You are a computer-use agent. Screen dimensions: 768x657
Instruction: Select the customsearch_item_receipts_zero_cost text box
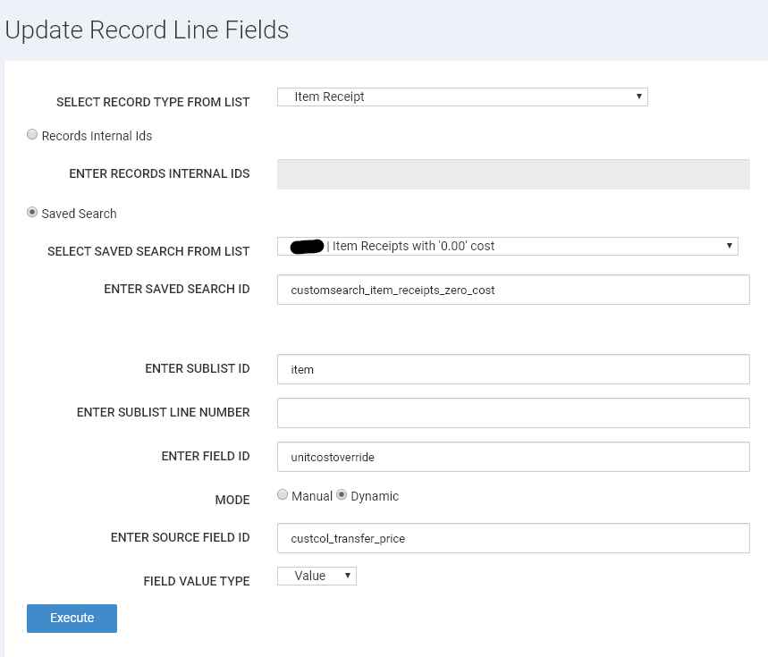tap(513, 289)
